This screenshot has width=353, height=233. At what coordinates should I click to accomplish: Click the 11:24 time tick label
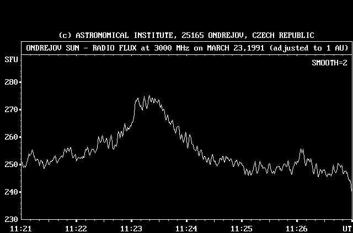(186, 228)
